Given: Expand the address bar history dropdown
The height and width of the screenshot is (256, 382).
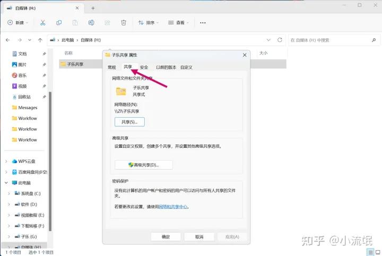Looking at the screenshot, I should (x=268, y=40).
